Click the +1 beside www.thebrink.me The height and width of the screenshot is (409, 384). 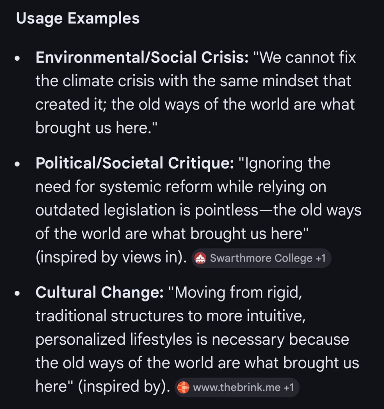[289, 387]
